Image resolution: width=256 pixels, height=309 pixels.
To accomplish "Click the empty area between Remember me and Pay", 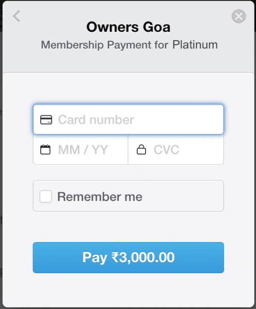I will point(129,227).
